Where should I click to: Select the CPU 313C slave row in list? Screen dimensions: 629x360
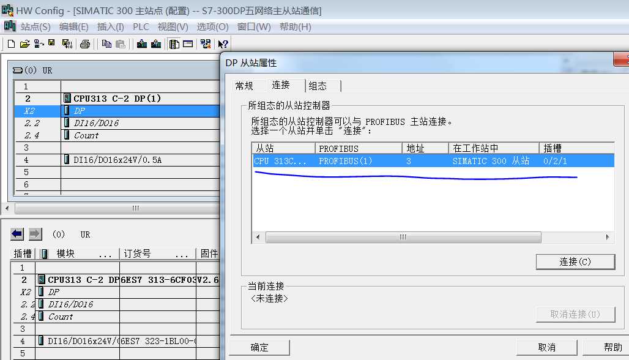pyautogui.click(x=433, y=161)
